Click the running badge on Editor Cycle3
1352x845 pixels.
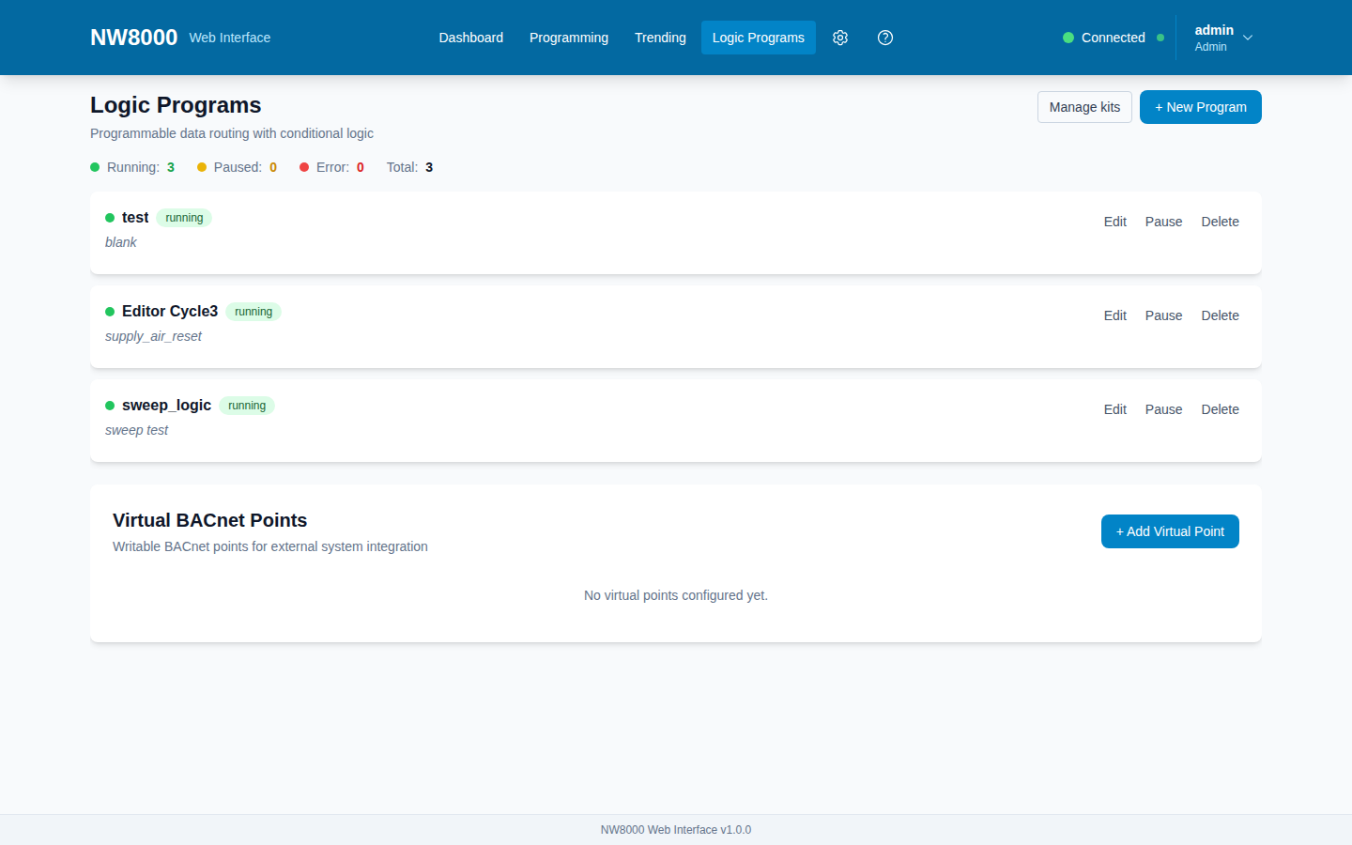[253, 312]
